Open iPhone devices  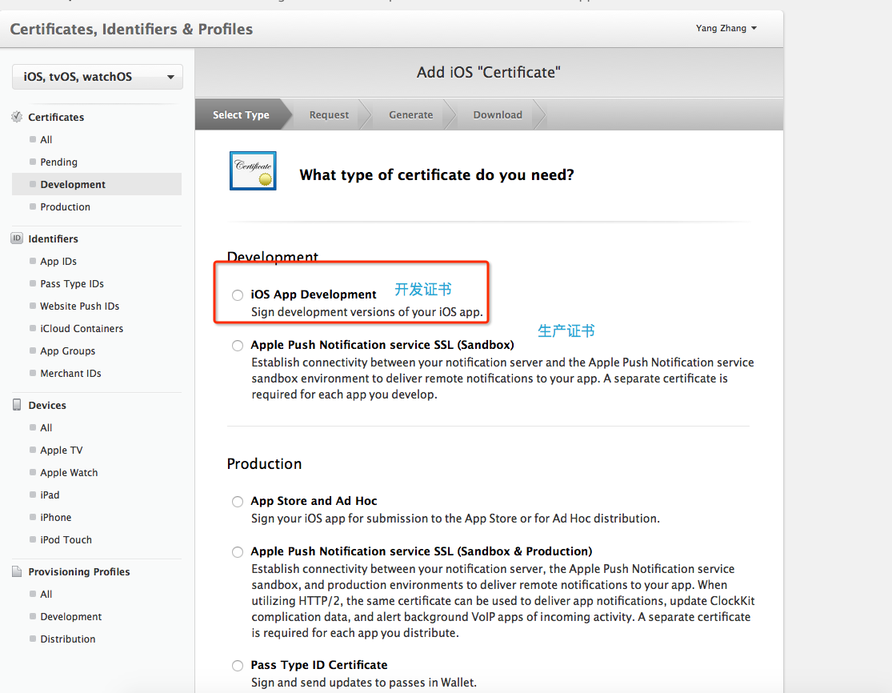point(56,517)
